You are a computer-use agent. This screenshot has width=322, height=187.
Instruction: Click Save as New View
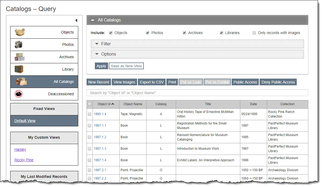click(126, 66)
